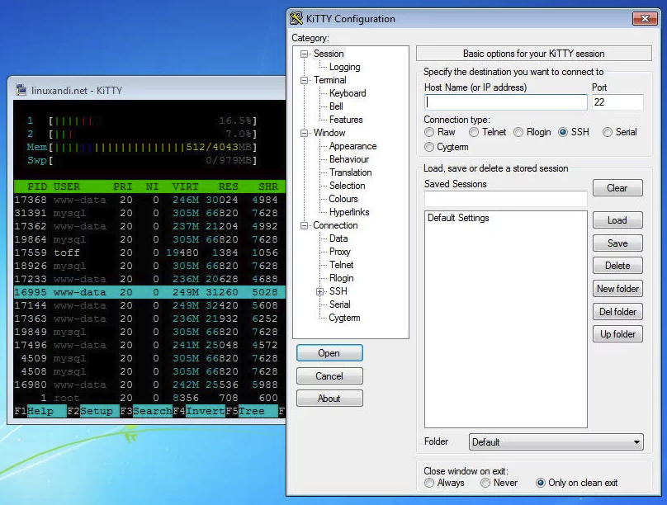Collapse the Window tree node
This screenshot has width=667, height=505.
point(304,133)
